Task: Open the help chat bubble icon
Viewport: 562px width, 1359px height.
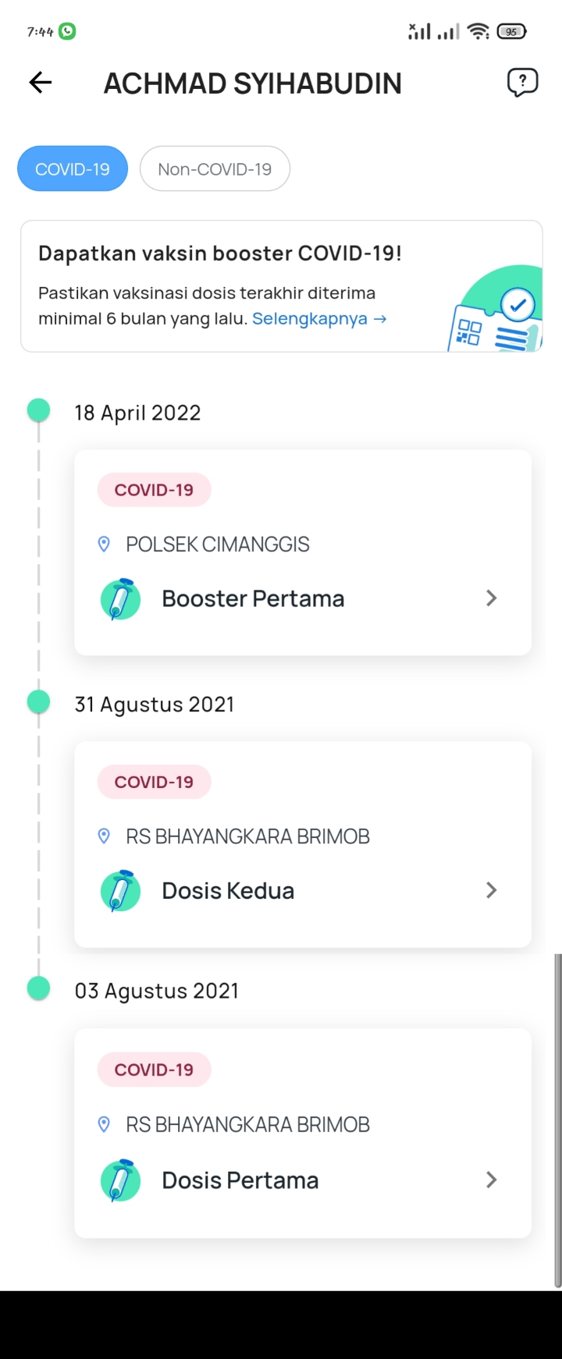Action: [x=522, y=82]
